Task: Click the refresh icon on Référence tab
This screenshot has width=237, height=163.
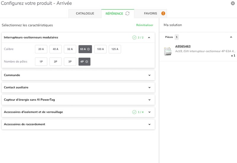Action: 127,13
